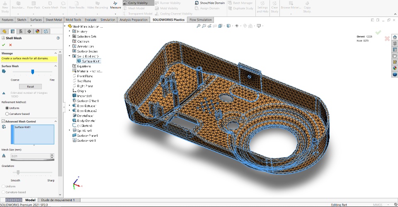The image size is (398, 207).
Task: Accept Shell Mesh with the green checkmark
Action: [x=4, y=45]
